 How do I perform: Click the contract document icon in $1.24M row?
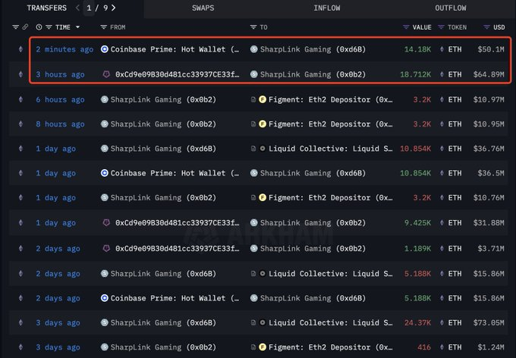253,347
